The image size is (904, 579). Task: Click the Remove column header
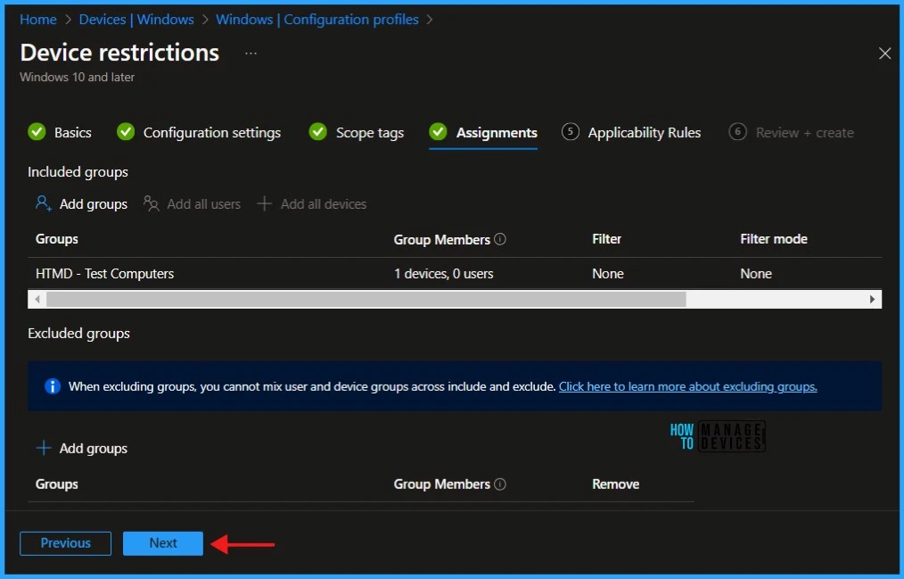tap(615, 484)
